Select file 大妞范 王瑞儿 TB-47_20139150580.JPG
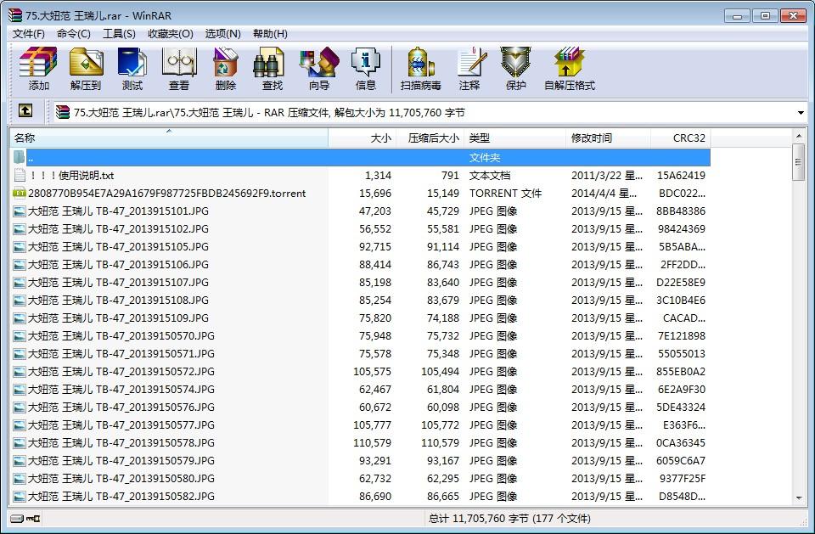Viewport: 815px width, 534px height. (x=360, y=478)
